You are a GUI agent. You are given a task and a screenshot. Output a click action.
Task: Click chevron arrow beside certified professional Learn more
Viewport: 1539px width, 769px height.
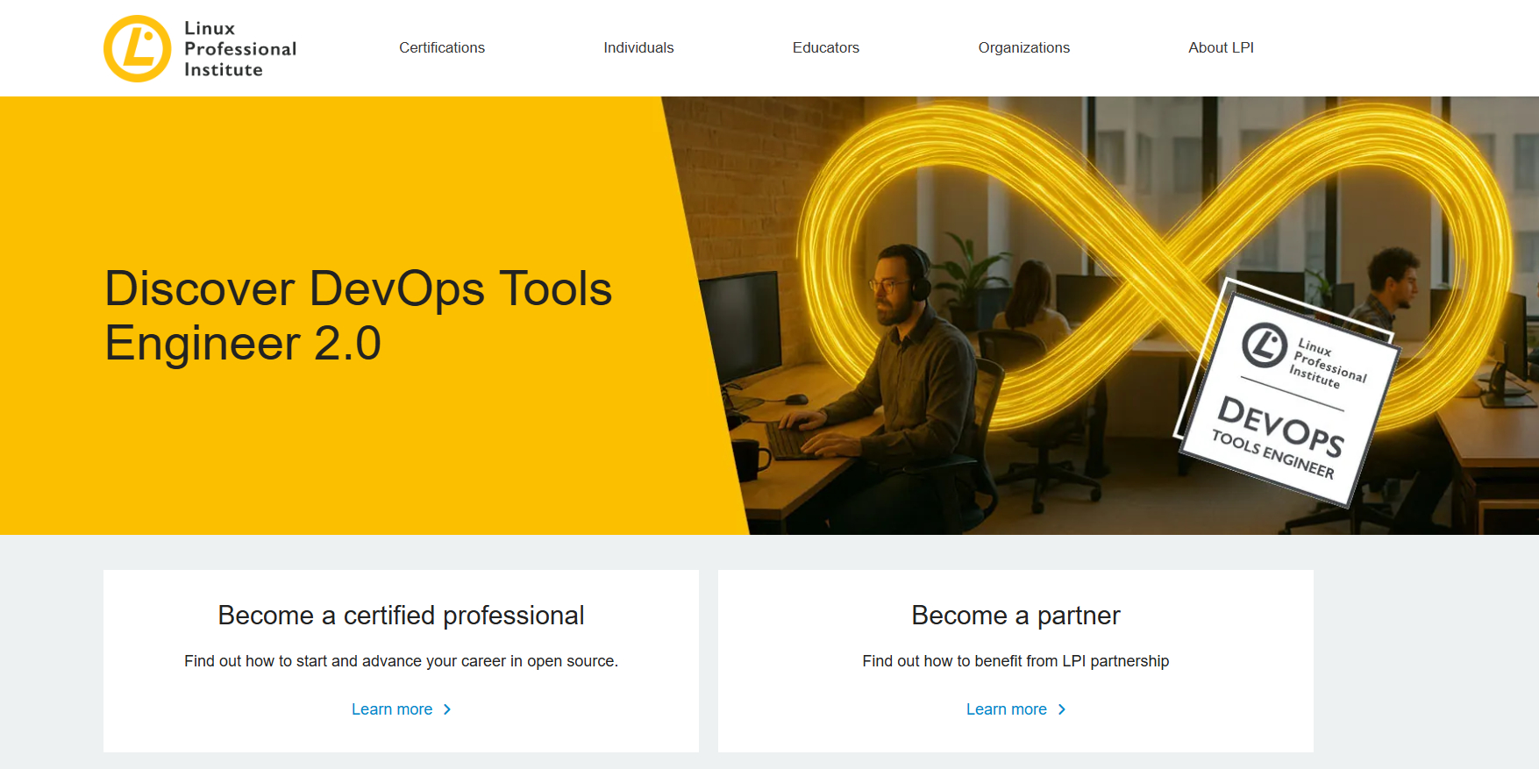click(447, 709)
